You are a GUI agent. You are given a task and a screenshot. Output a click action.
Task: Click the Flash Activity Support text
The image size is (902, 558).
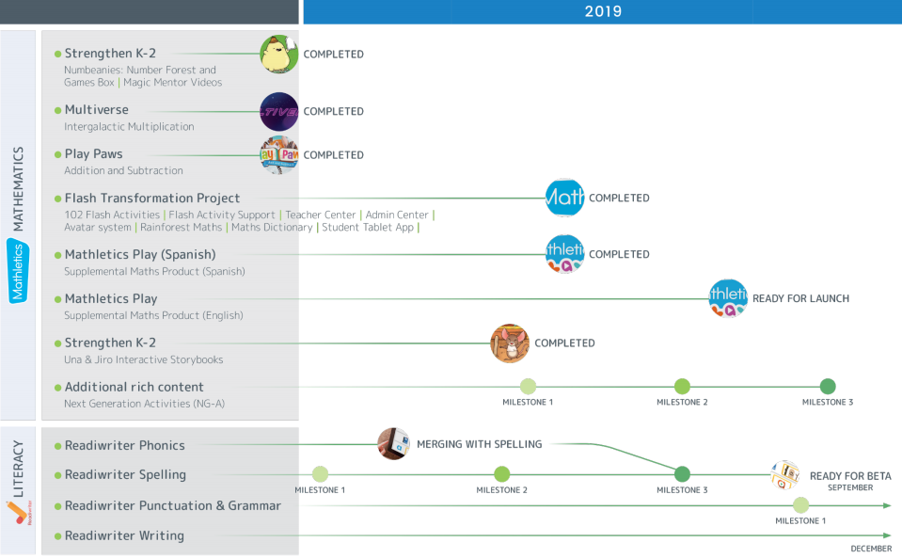222,215
